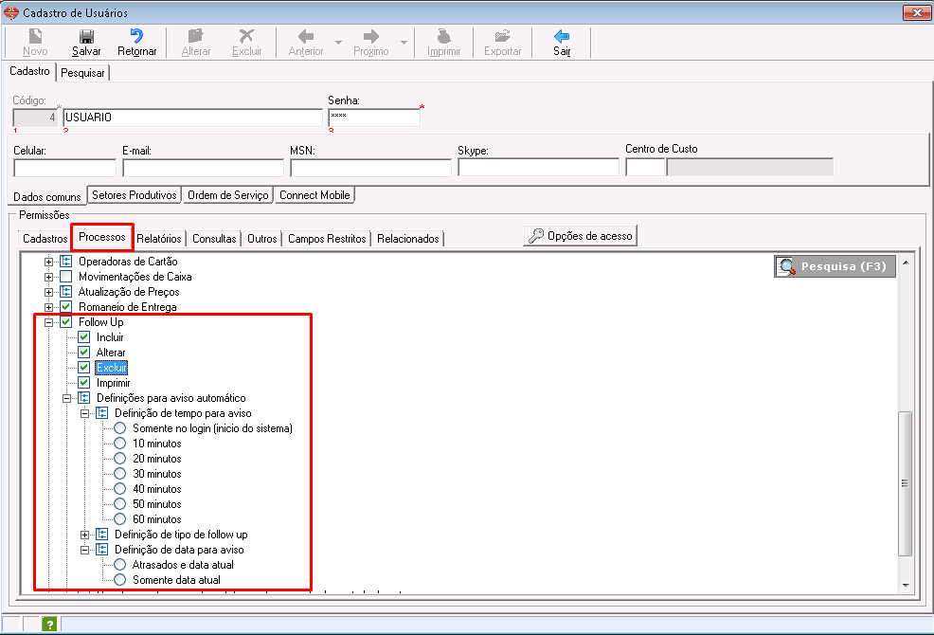This screenshot has width=934, height=635.
Task: Uncheck the Alterar permission checkbox
Action: pos(84,352)
